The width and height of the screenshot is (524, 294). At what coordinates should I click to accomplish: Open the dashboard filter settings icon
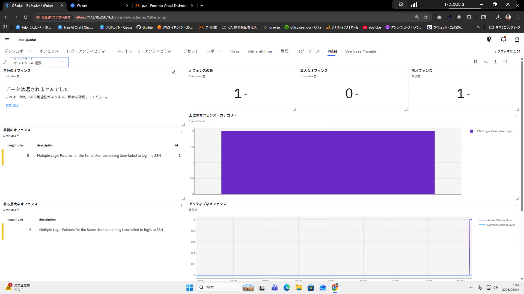coord(5,62)
